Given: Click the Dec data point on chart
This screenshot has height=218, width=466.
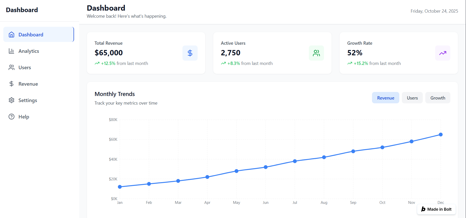Looking at the screenshot, I should click(x=441, y=135).
